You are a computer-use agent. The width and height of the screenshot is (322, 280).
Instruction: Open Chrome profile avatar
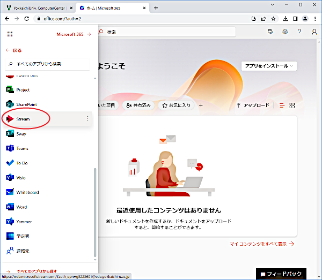[x=305, y=19]
